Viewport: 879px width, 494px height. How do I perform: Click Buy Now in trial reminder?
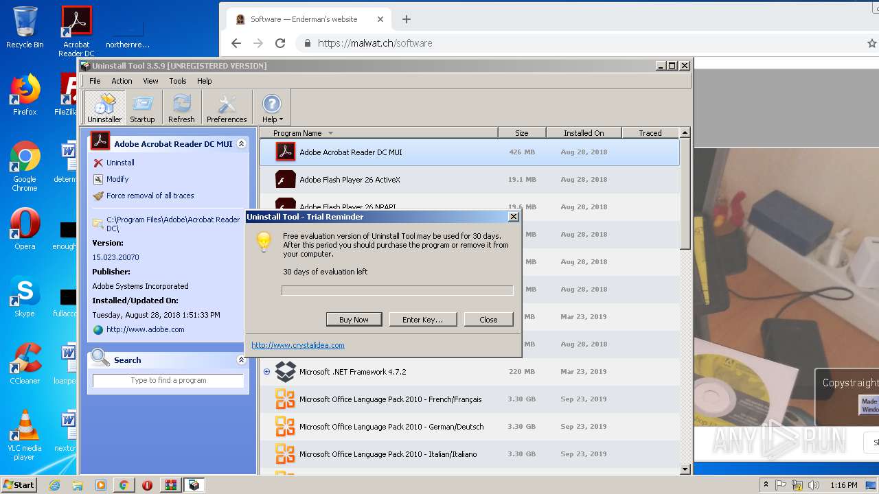[x=354, y=319]
